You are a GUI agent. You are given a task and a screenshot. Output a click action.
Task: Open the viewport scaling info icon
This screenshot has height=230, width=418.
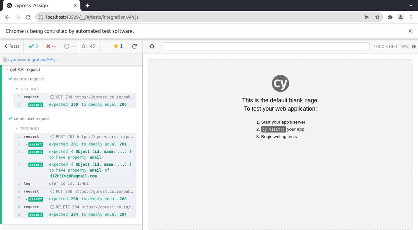click(414, 47)
